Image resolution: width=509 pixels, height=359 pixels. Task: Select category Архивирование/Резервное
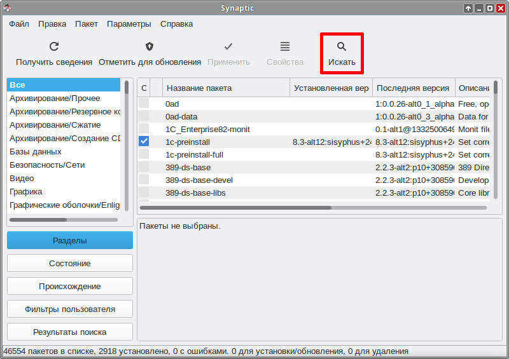pos(64,112)
